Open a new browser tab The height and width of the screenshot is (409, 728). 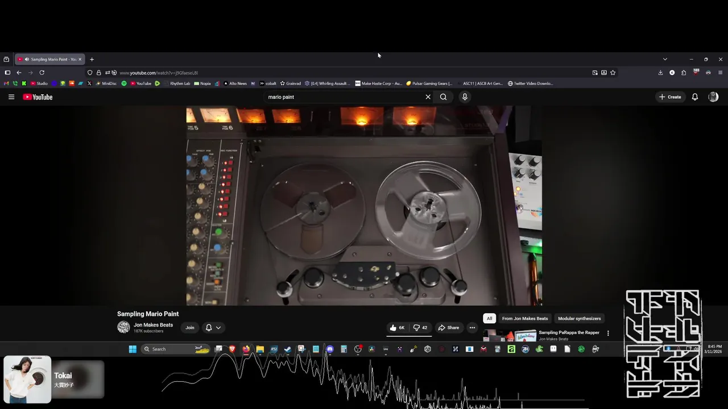coord(92,59)
